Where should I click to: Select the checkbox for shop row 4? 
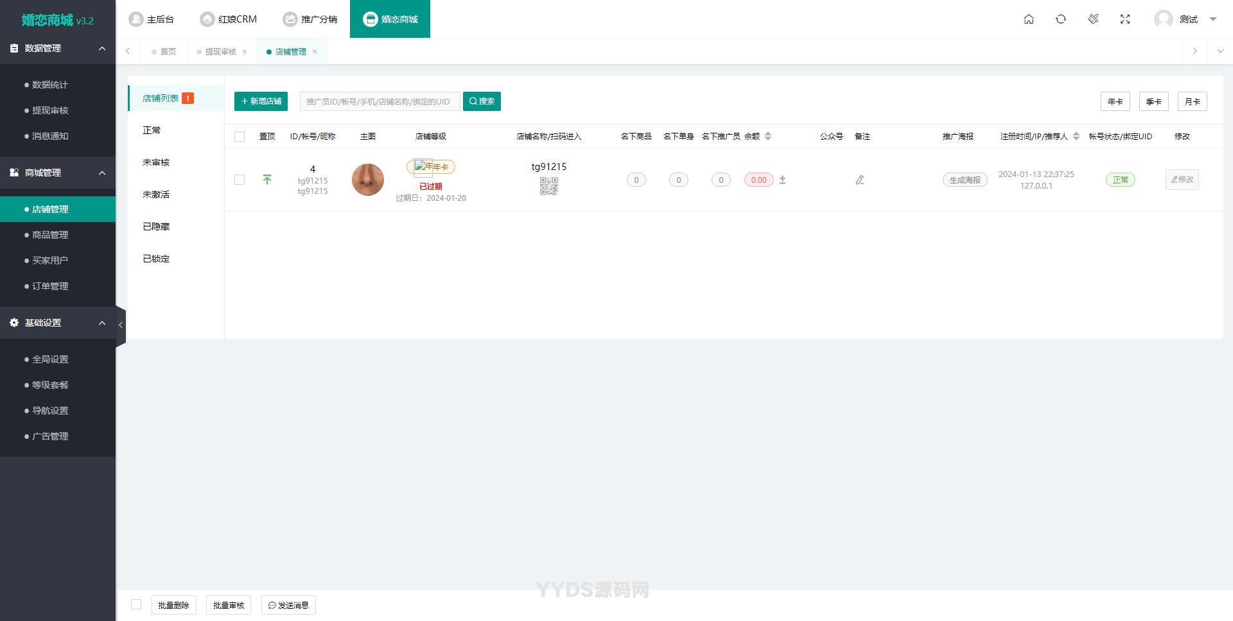pyautogui.click(x=240, y=180)
